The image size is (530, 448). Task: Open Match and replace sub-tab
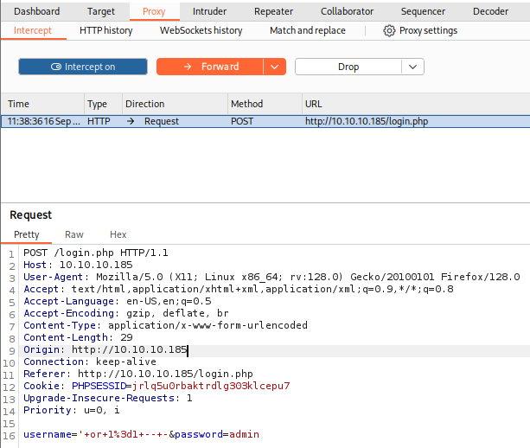[307, 30]
